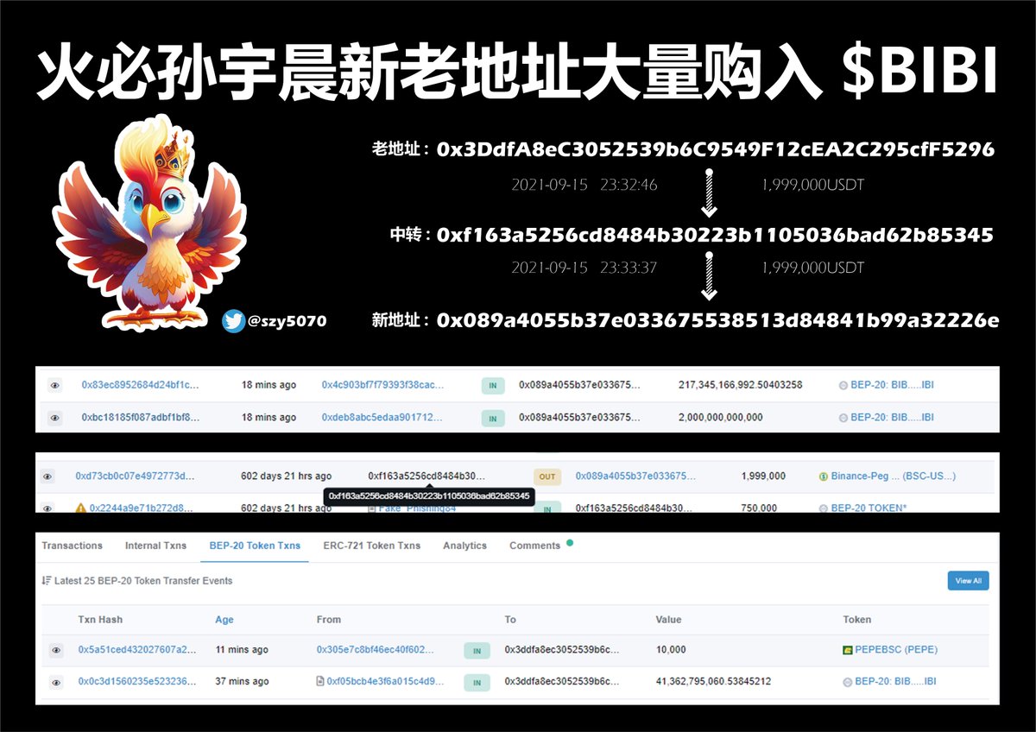Image resolution: width=1036 pixels, height=732 pixels.
Task: Open PEPEBSC (PEPE) token link
Action: 896,650
